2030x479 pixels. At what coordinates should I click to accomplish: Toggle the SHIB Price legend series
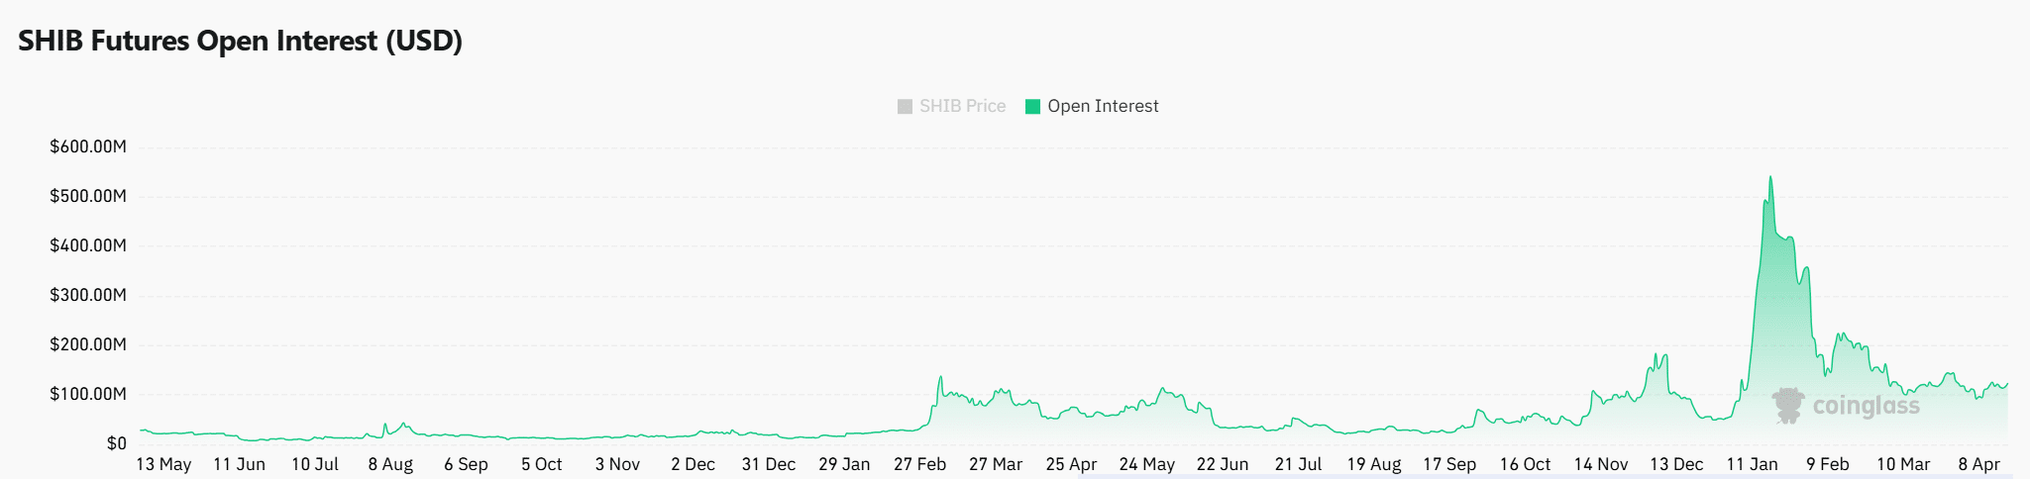tap(951, 106)
